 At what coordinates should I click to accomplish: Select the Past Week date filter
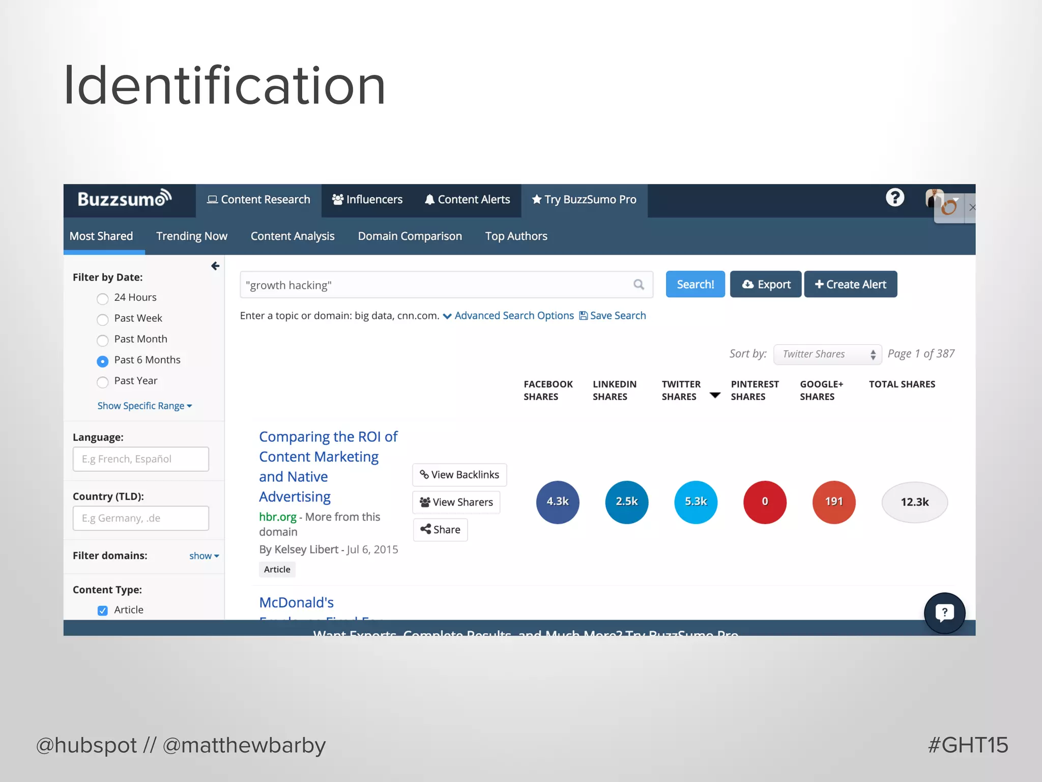103,319
